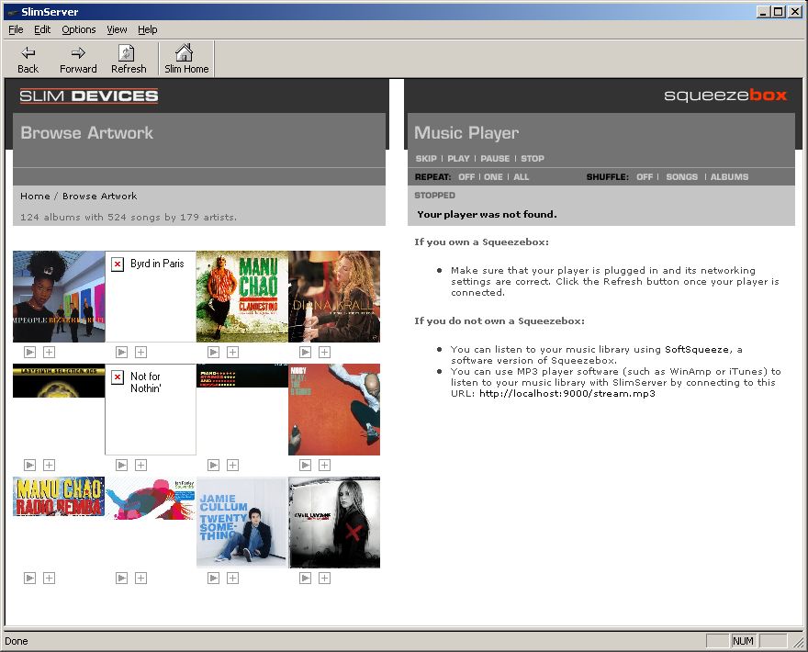Set Shuffle to ALBUMS

(729, 177)
